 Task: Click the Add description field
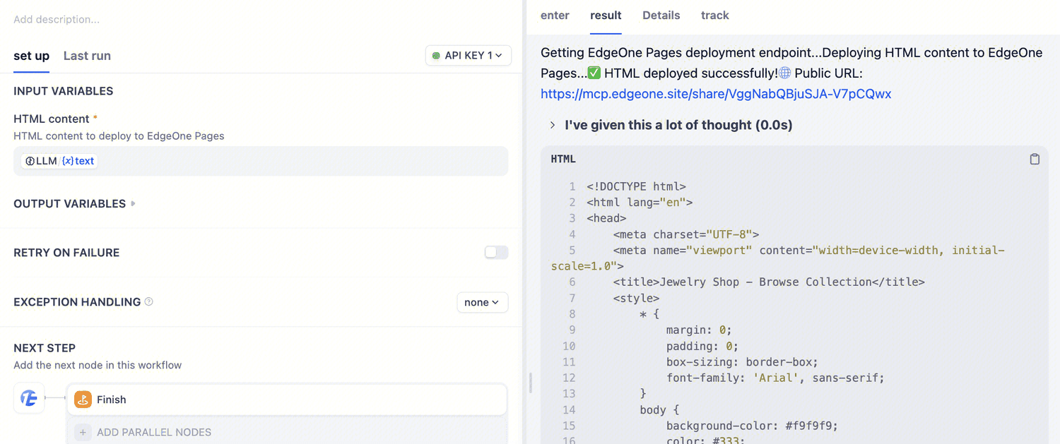pyautogui.click(x=57, y=20)
